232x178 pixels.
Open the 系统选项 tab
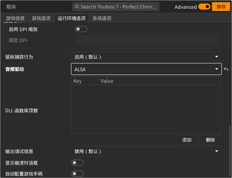tap(102, 18)
